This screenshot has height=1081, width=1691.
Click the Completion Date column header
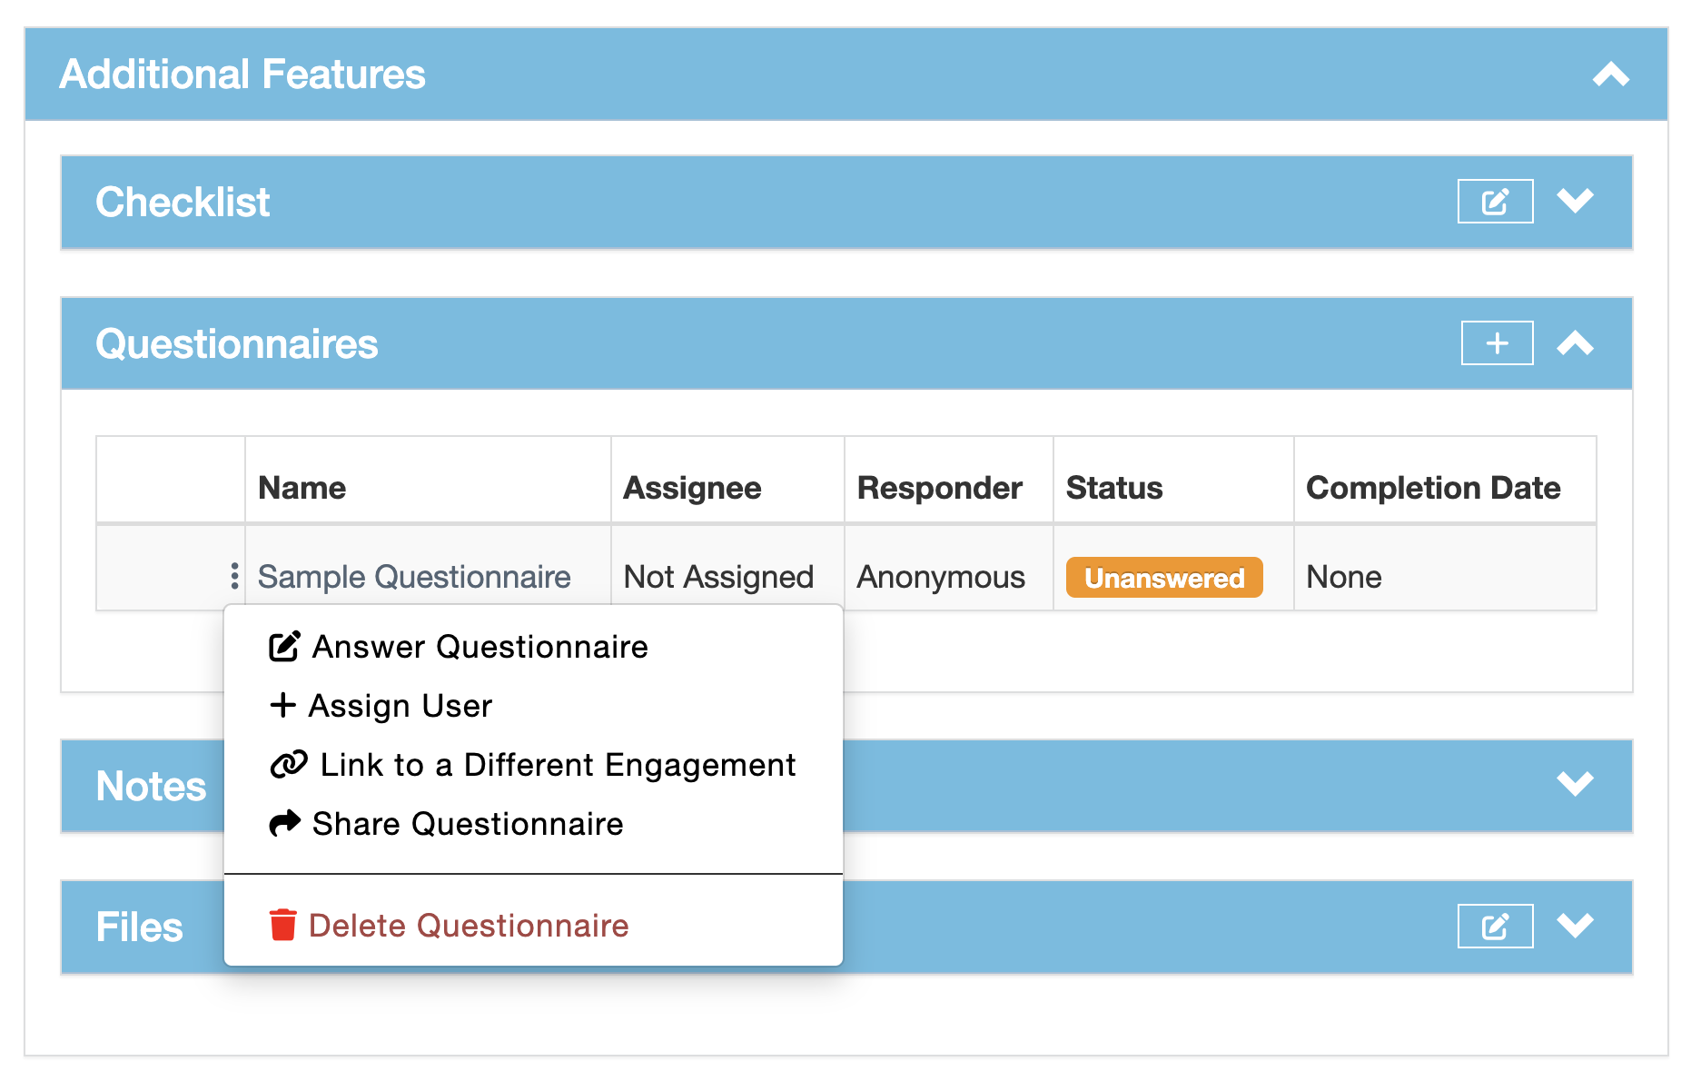coord(1432,488)
